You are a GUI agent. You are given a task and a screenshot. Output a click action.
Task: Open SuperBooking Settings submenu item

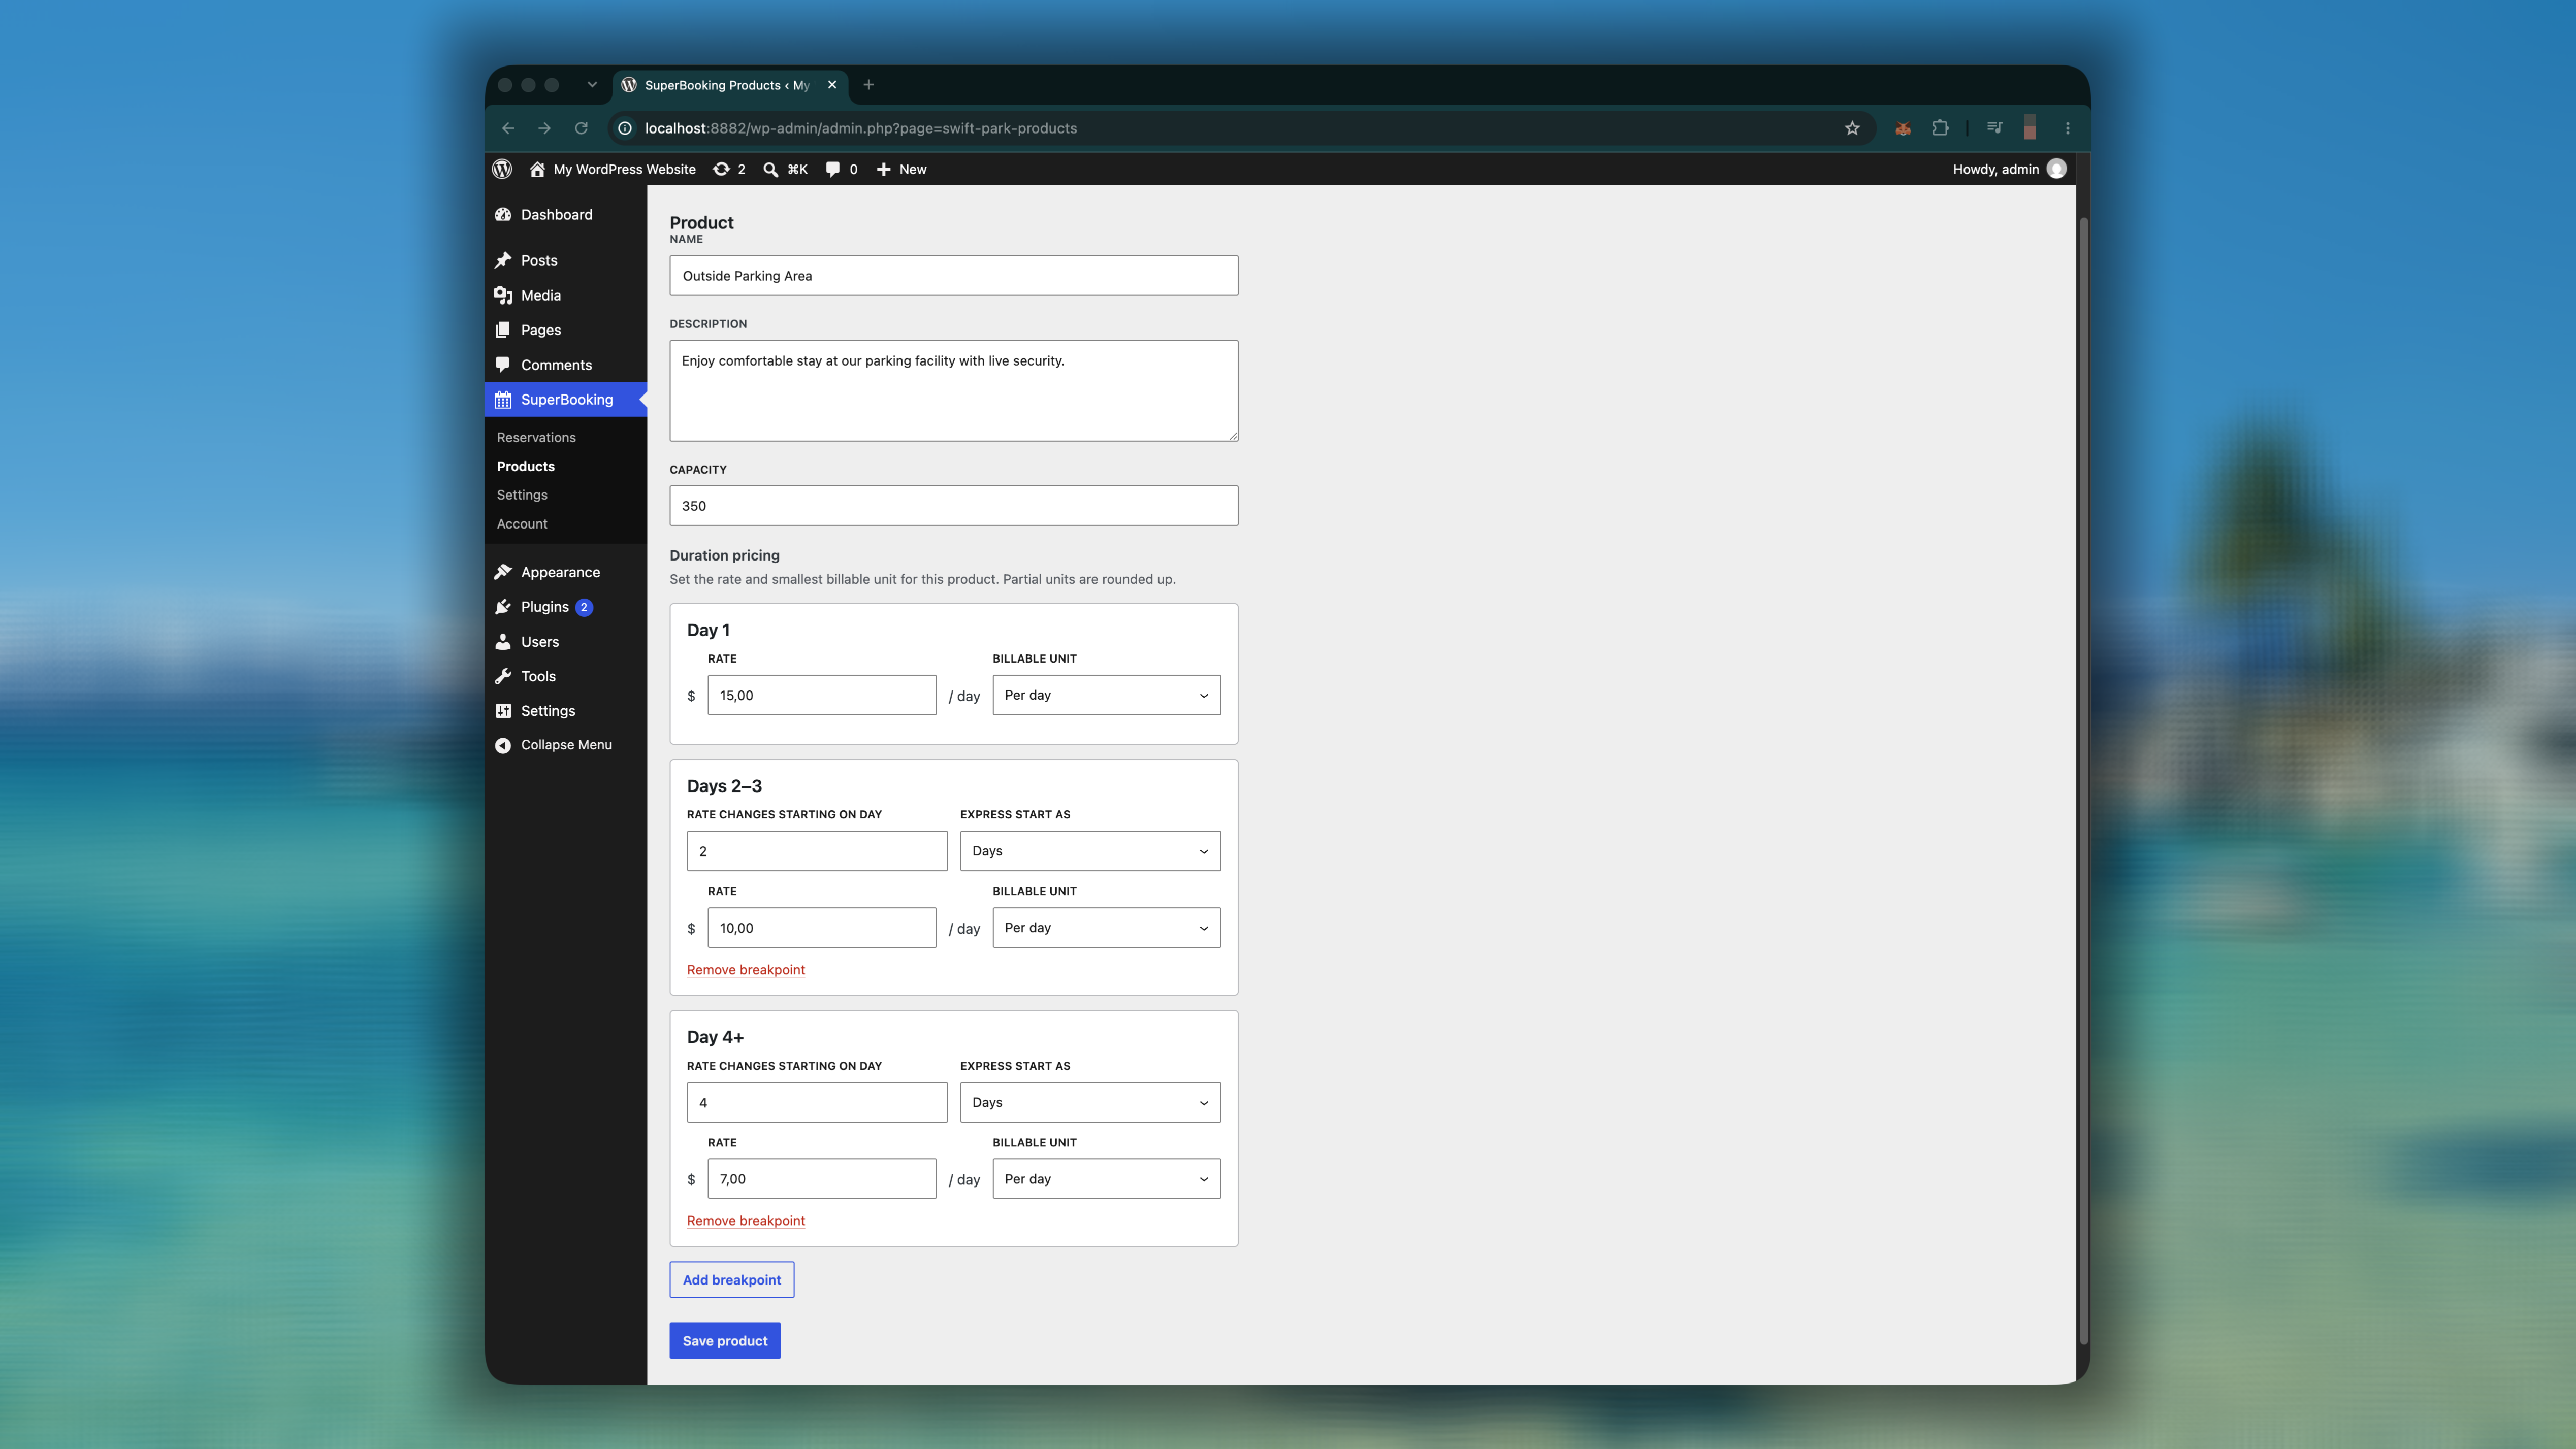pyautogui.click(x=522, y=495)
